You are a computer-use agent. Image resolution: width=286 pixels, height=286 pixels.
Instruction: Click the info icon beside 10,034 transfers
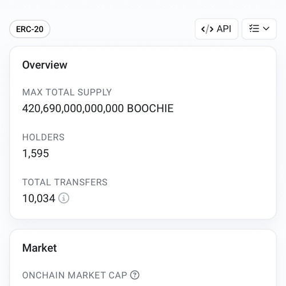[x=63, y=198]
